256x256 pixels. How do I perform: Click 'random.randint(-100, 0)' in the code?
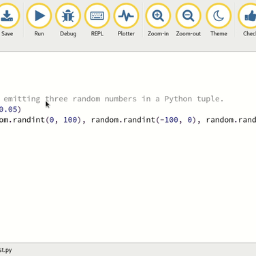(144, 120)
